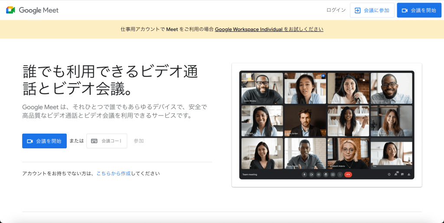
Task: Click the participants icon in preview toolbar
Action: [x=396, y=174]
